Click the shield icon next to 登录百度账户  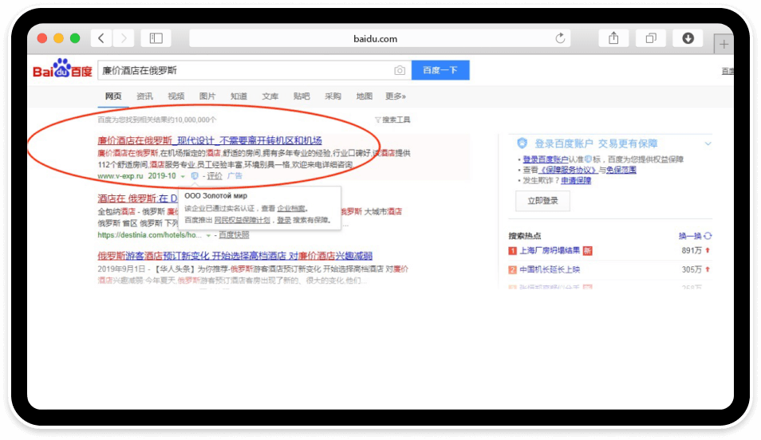click(522, 143)
